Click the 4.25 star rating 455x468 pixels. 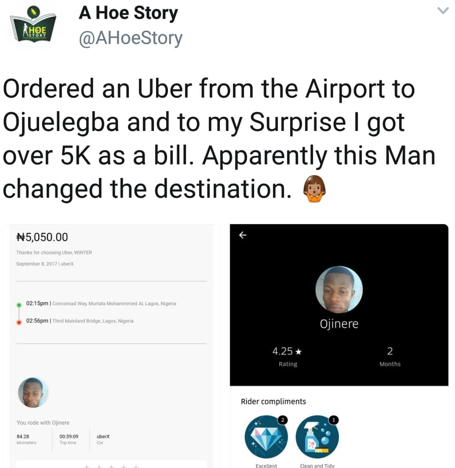pos(287,351)
